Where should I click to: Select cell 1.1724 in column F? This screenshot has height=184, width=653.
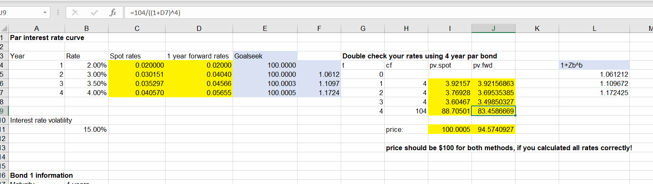point(319,93)
